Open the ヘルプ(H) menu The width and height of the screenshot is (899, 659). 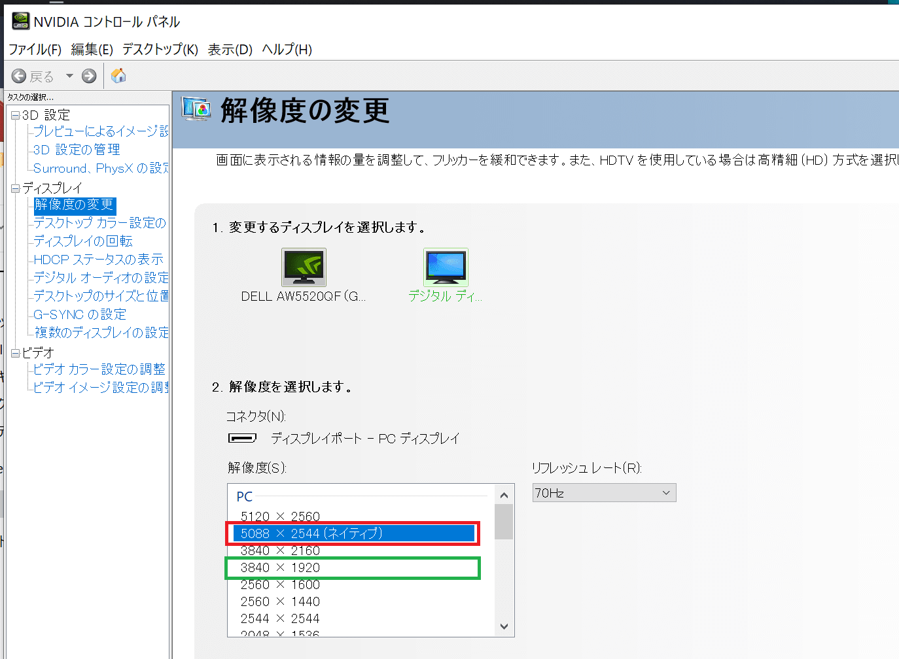[x=287, y=50]
